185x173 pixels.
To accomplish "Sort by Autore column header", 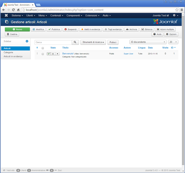I will pos(127,48).
